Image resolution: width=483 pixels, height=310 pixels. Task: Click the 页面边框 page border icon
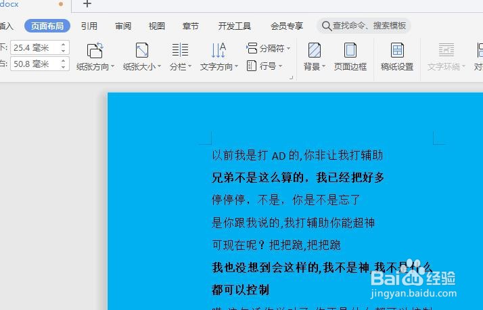click(x=350, y=50)
